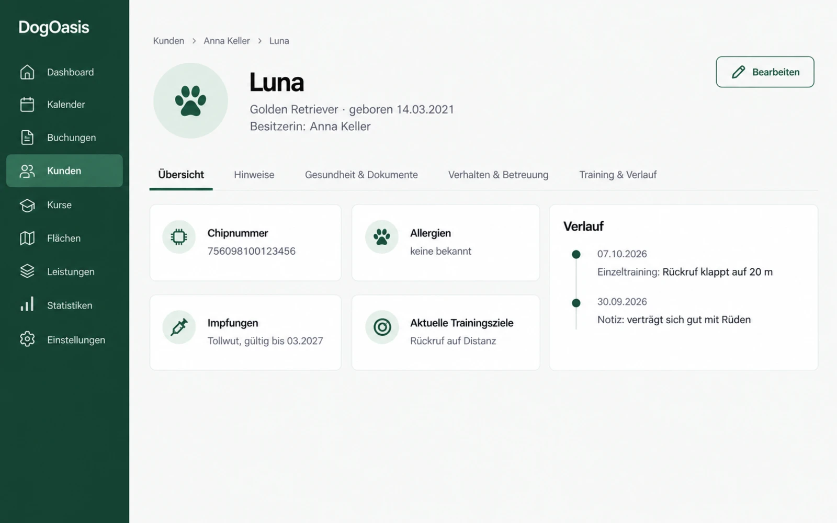Click the 'Besitzerin: Anna Keller' line
The width and height of the screenshot is (837, 523).
[310, 127]
